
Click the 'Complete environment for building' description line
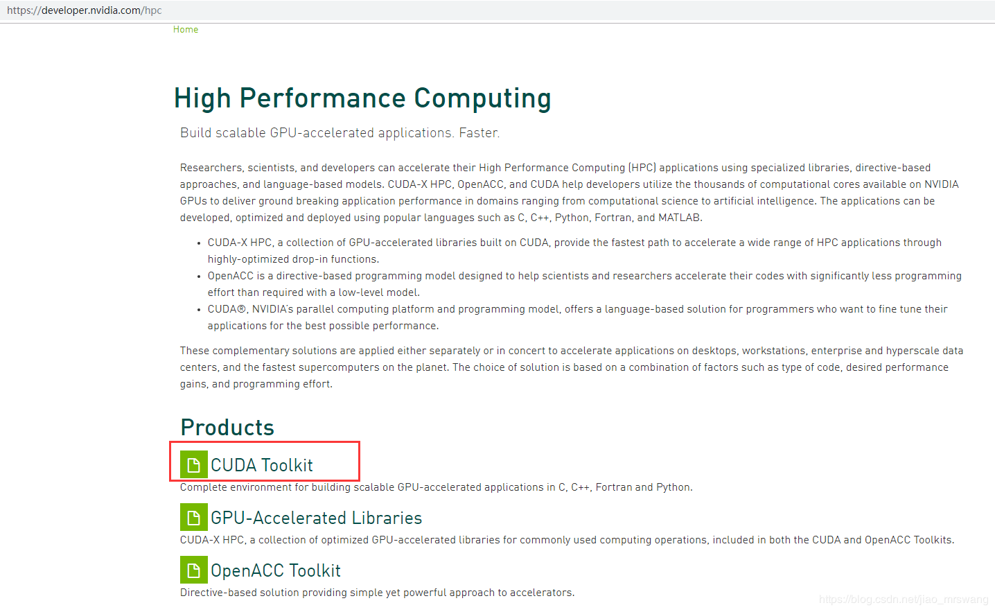tap(436, 487)
